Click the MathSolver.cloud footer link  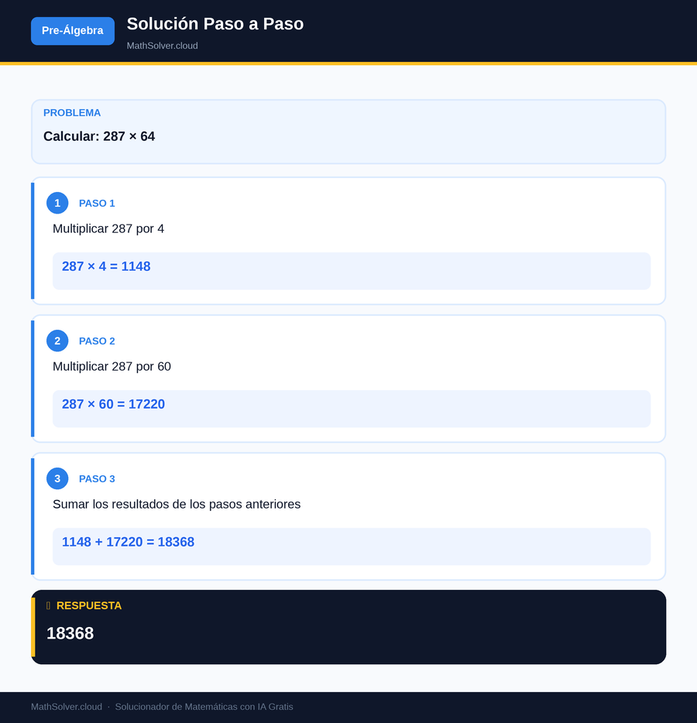[67, 707]
